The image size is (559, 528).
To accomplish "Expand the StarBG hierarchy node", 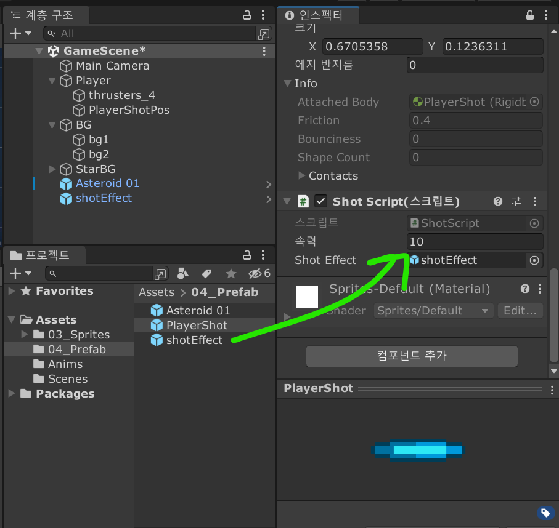I will pyautogui.click(x=52, y=169).
